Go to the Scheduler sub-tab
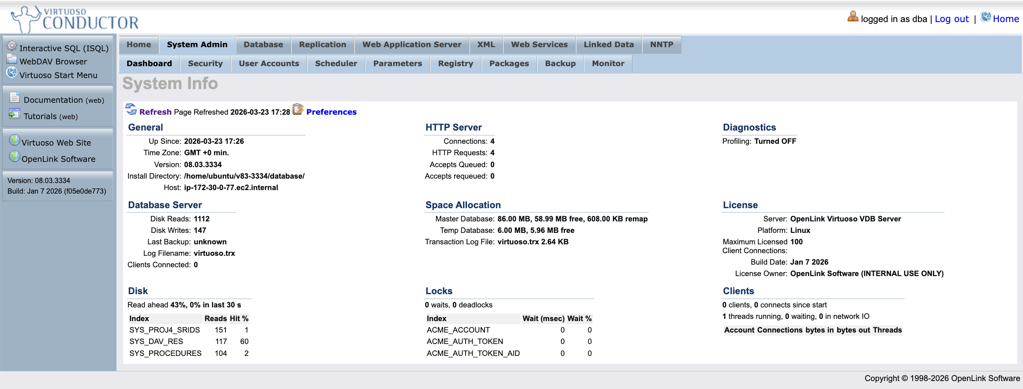Image resolution: width=1023 pixels, height=389 pixels. (x=336, y=64)
